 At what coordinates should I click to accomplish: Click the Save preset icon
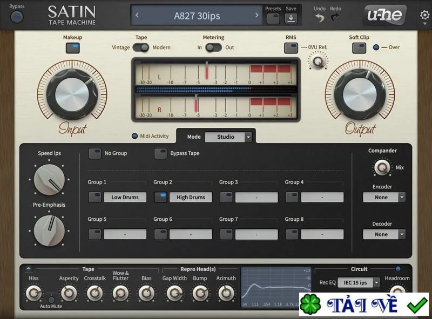coord(291,19)
